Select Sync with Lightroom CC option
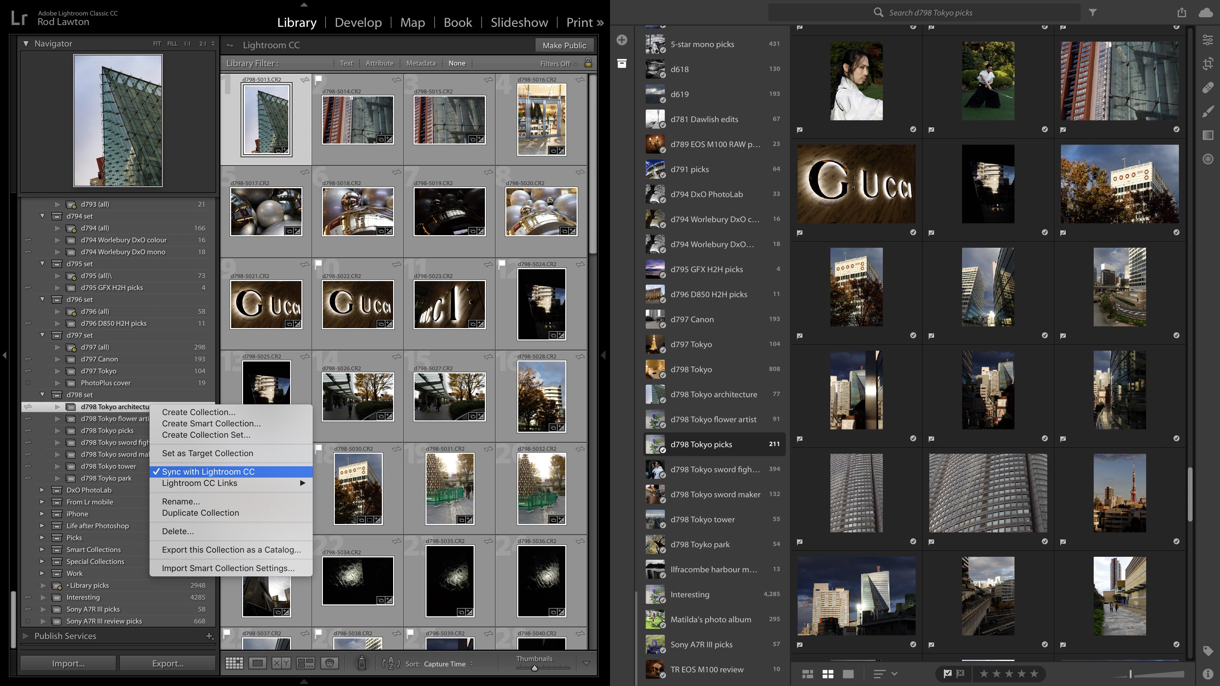The width and height of the screenshot is (1220, 686). tap(208, 471)
